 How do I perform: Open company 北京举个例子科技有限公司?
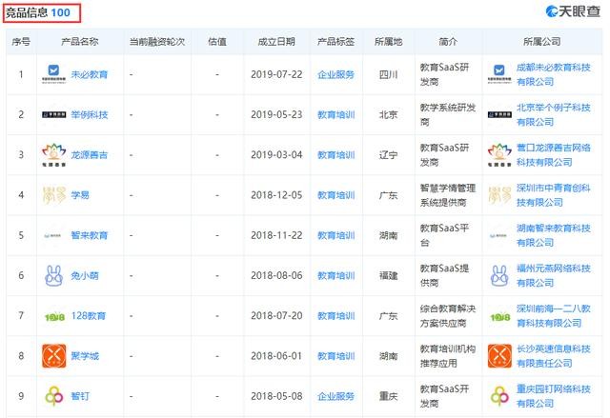(553, 114)
